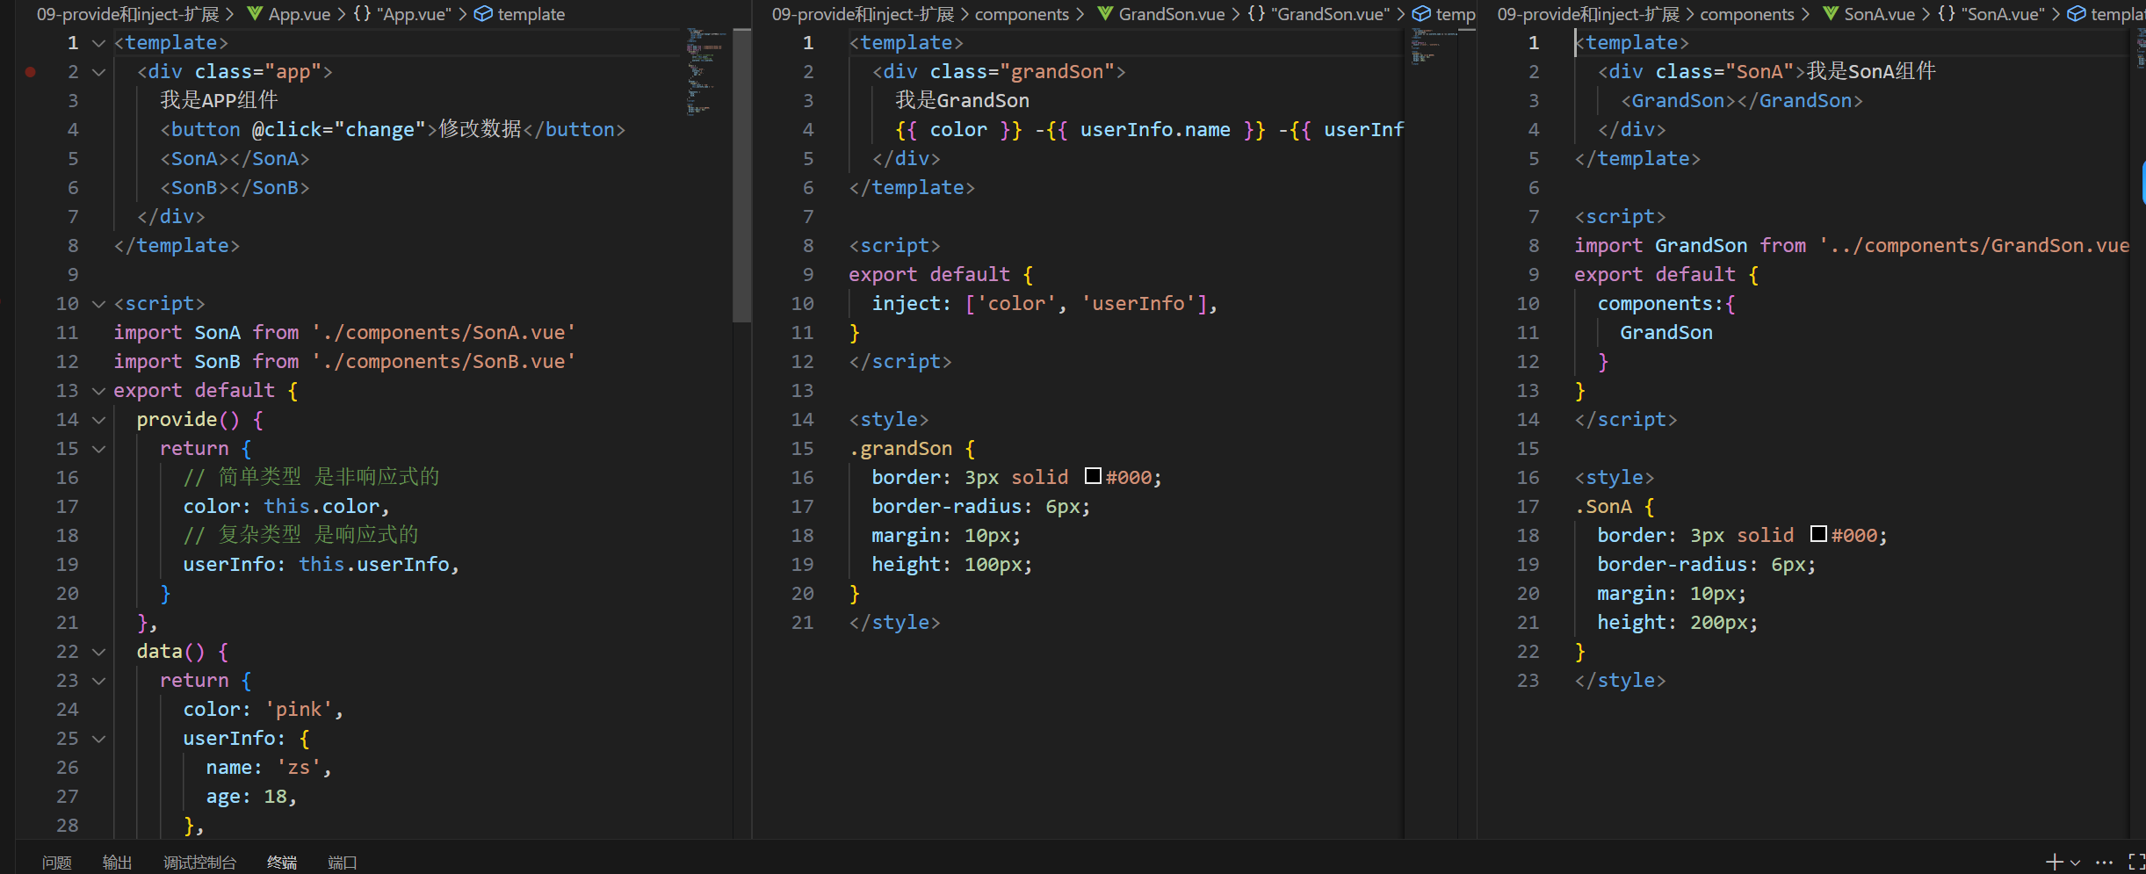Click components breadcrumb in SonA.vue pane

pyautogui.click(x=1747, y=14)
